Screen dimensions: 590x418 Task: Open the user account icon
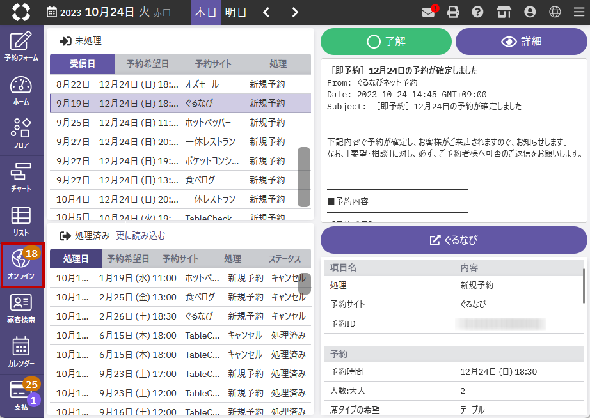point(529,12)
